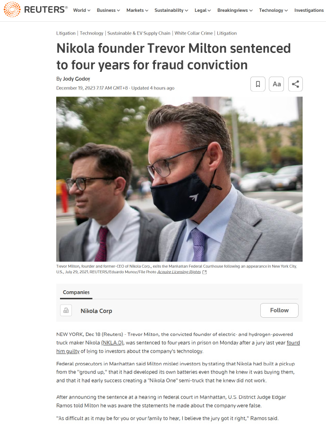Click the Nikola Corp company icon
Image resolution: width=326 pixels, height=426 pixels.
tap(66, 311)
